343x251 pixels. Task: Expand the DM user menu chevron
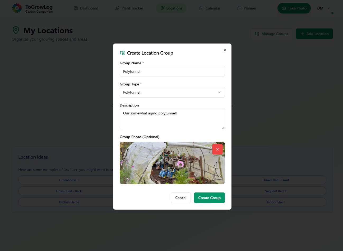point(329,8)
